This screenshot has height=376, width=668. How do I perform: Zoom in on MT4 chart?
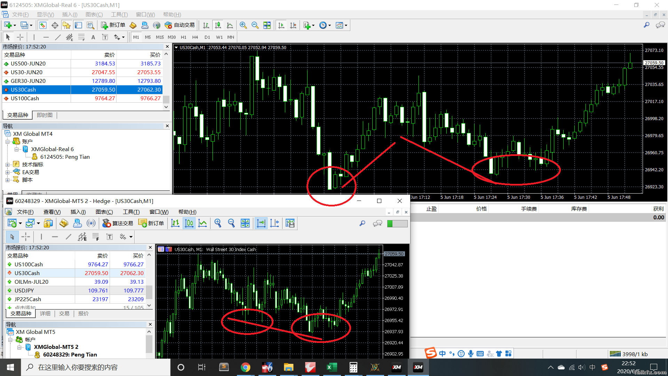click(243, 25)
